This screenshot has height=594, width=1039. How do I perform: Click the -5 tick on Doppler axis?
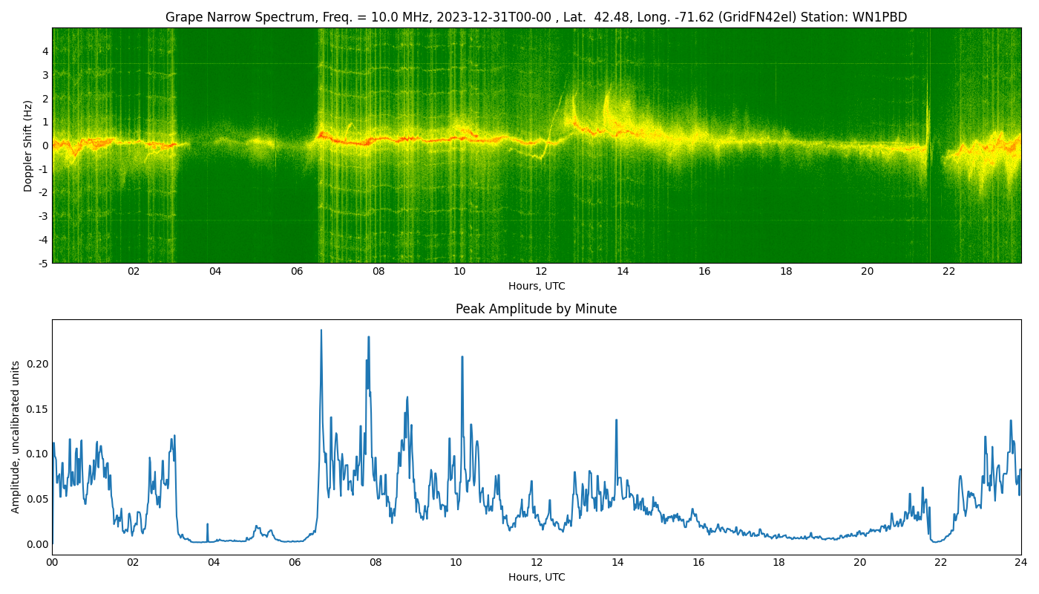45,263
